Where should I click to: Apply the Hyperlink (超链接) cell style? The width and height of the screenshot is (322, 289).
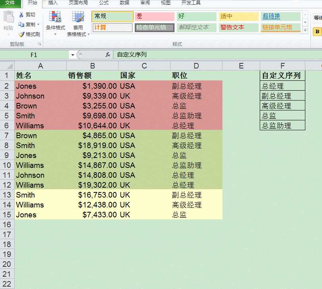pos(280,16)
